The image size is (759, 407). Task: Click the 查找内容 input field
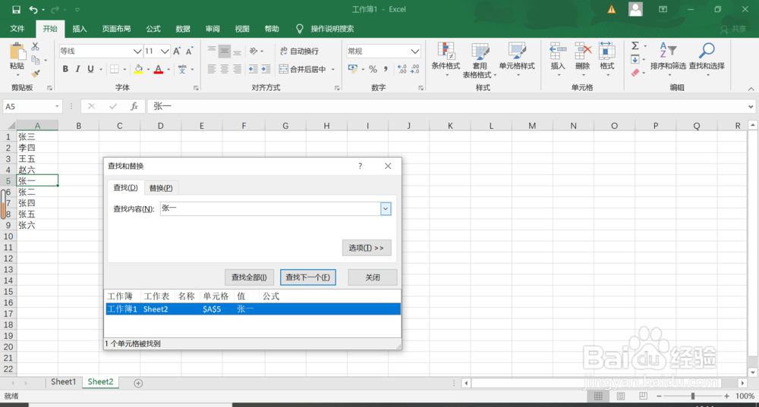click(x=270, y=209)
